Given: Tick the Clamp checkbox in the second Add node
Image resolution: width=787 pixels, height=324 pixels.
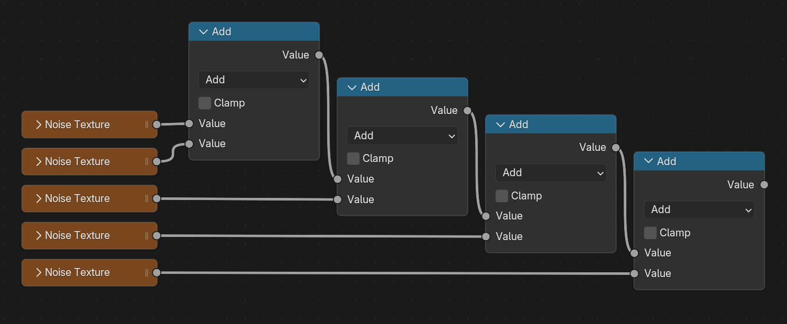Looking at the screenshot, I should click(353, 158).
